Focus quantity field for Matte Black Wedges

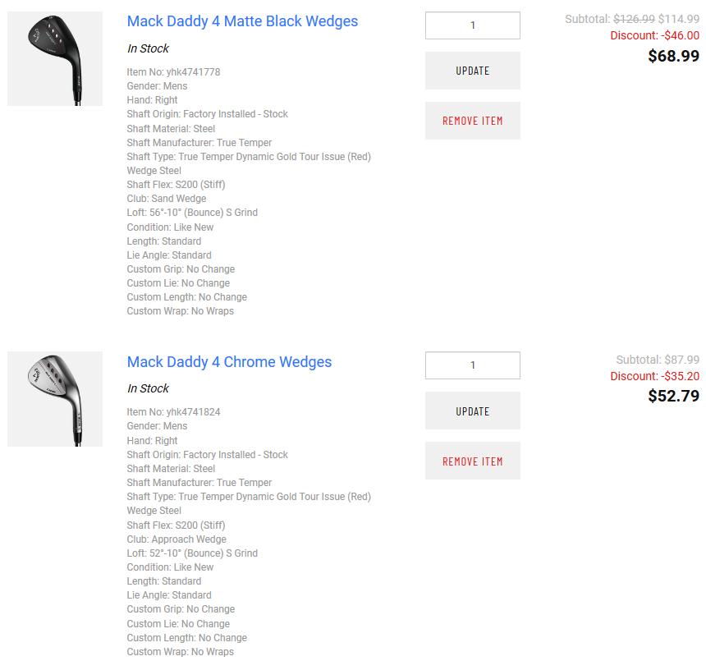472,25
